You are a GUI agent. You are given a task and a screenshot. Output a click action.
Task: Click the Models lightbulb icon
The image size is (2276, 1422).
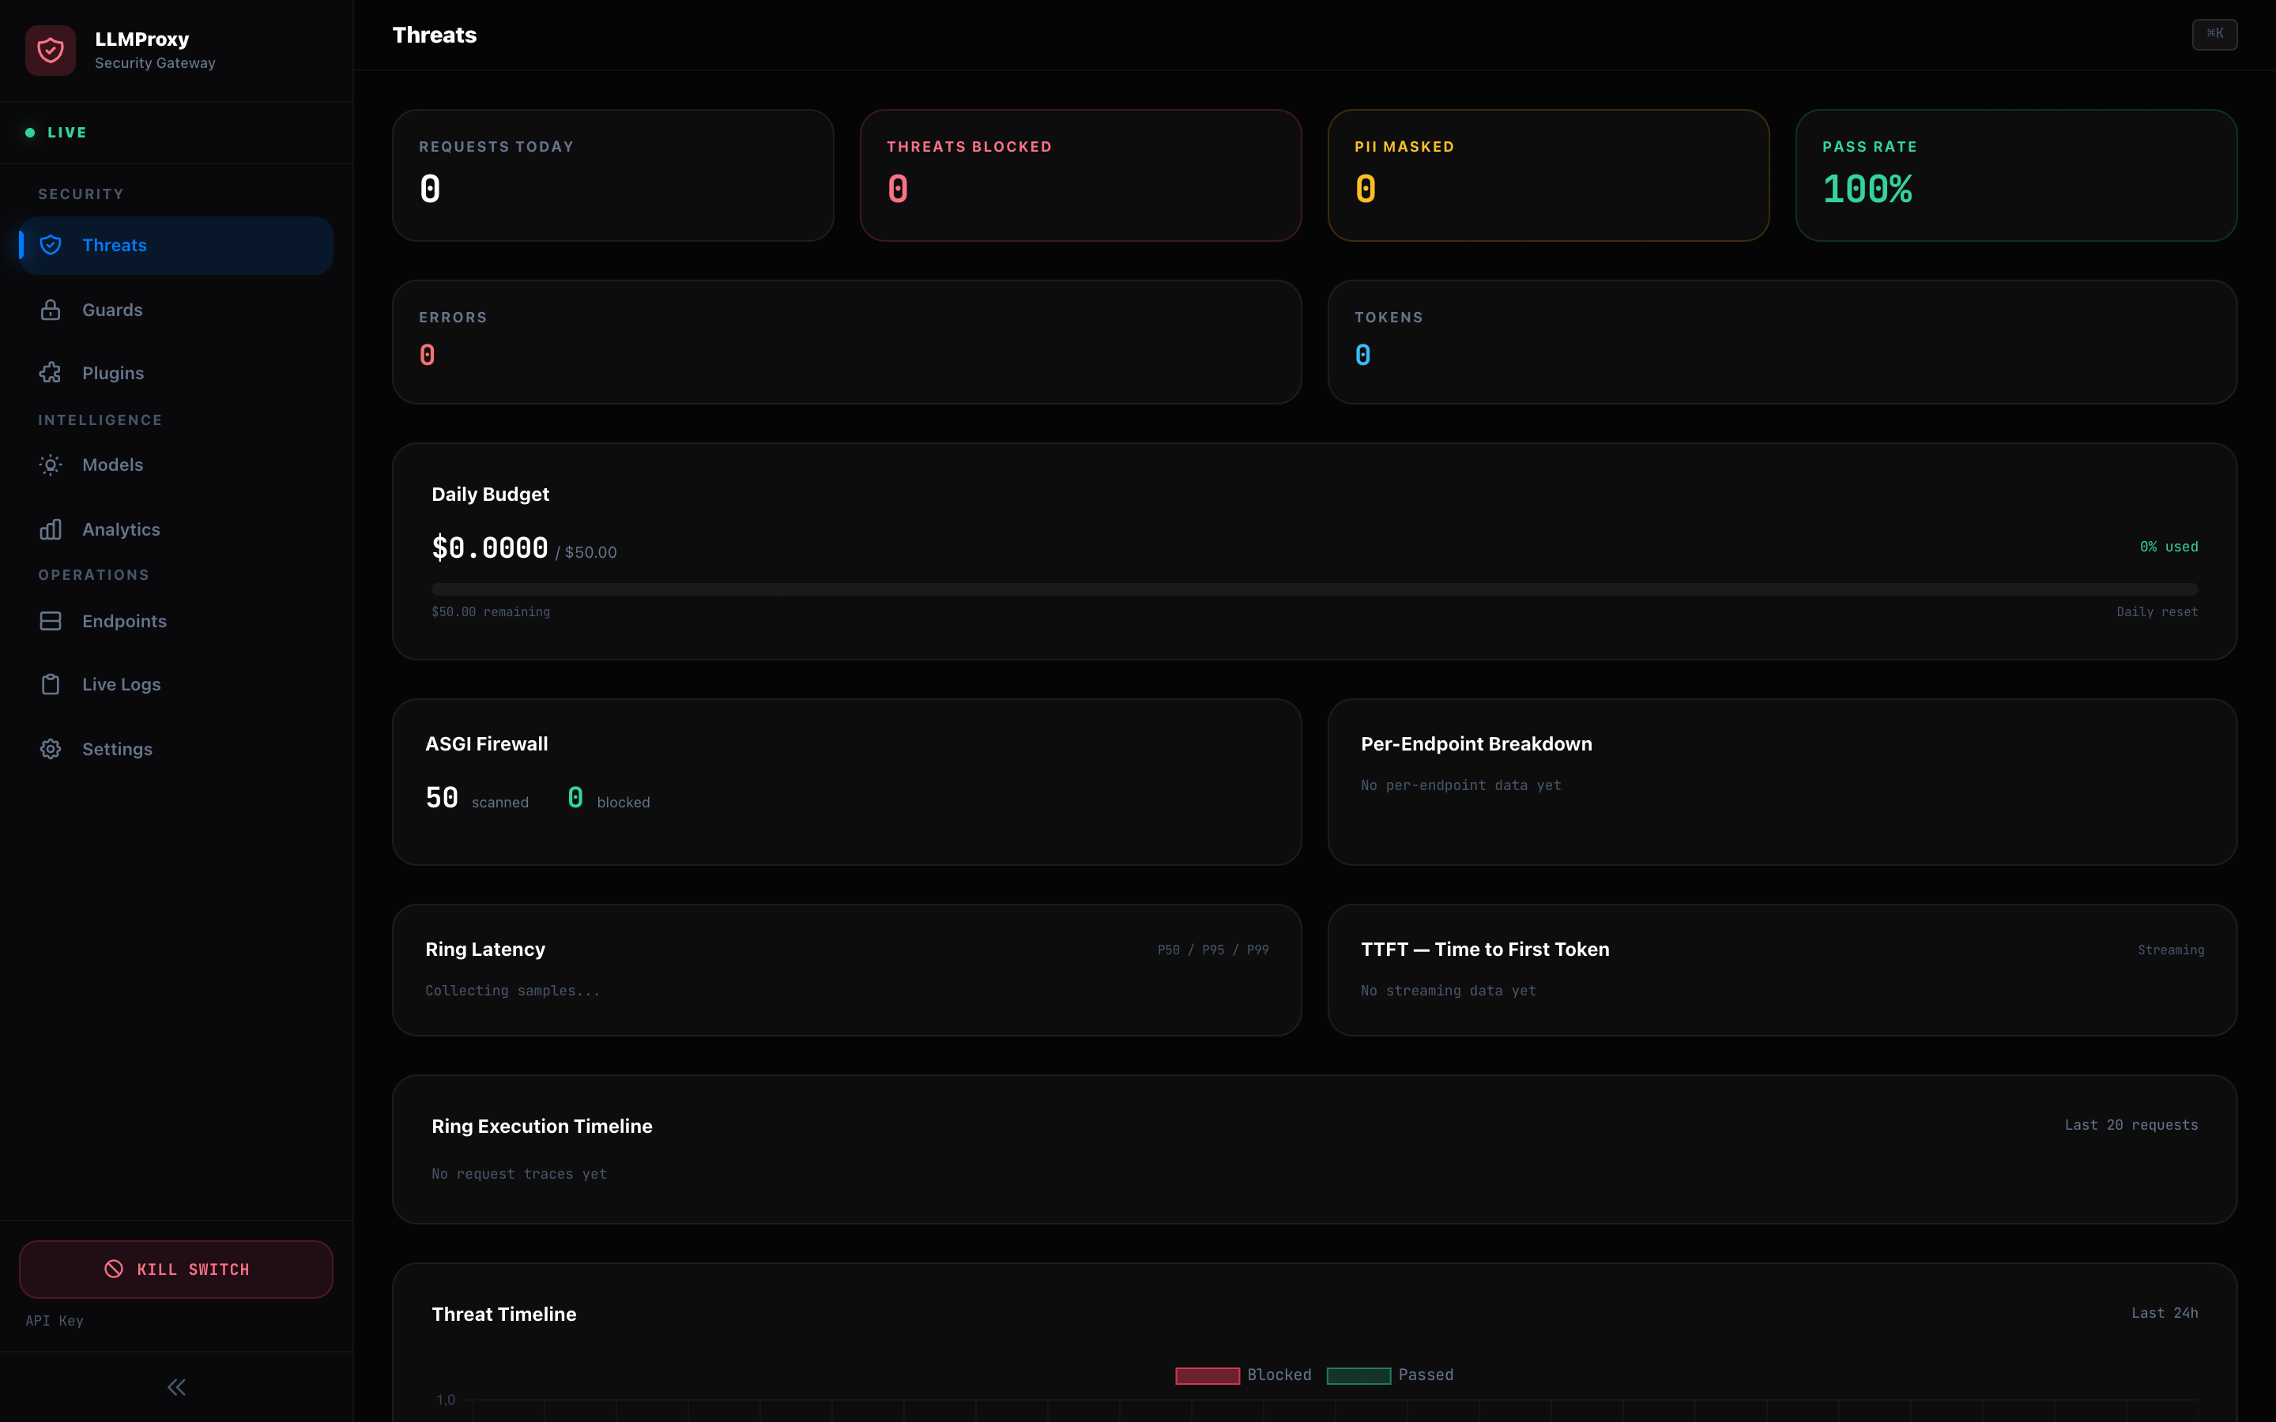pyautogui.click(x=50, y=465)
